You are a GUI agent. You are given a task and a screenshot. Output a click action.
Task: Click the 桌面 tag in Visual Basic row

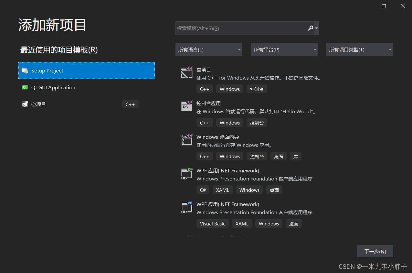coord(294,224)
